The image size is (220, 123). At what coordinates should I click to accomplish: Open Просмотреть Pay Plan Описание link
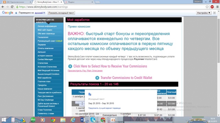[85, 71]
